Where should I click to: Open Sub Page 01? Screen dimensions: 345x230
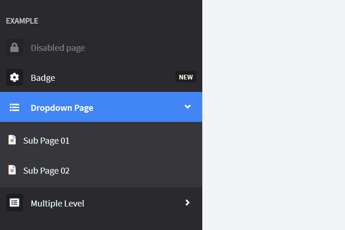tap(101, 140)
